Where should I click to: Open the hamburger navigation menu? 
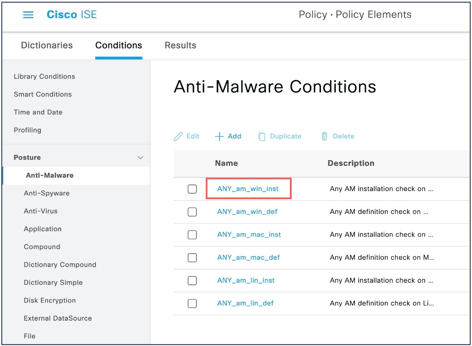click(x=28, y=15)
